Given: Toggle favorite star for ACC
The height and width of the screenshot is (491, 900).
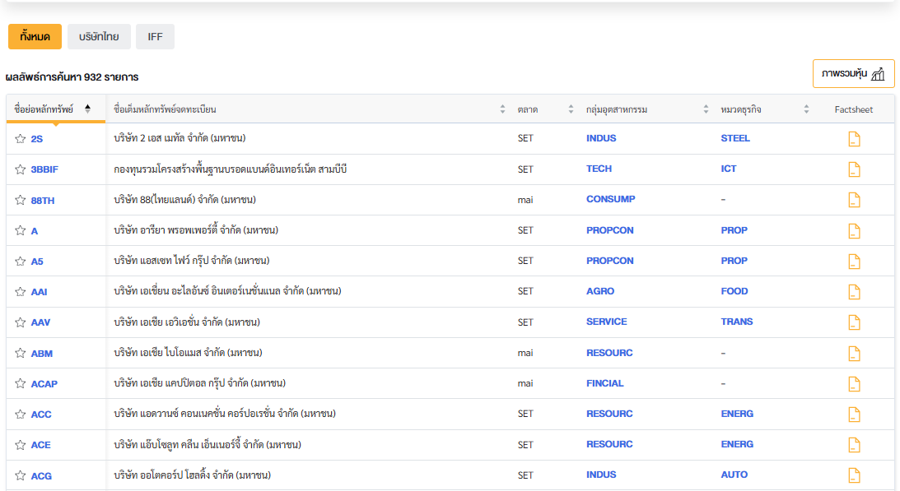Looking at the screenshot, I should 21,415.
